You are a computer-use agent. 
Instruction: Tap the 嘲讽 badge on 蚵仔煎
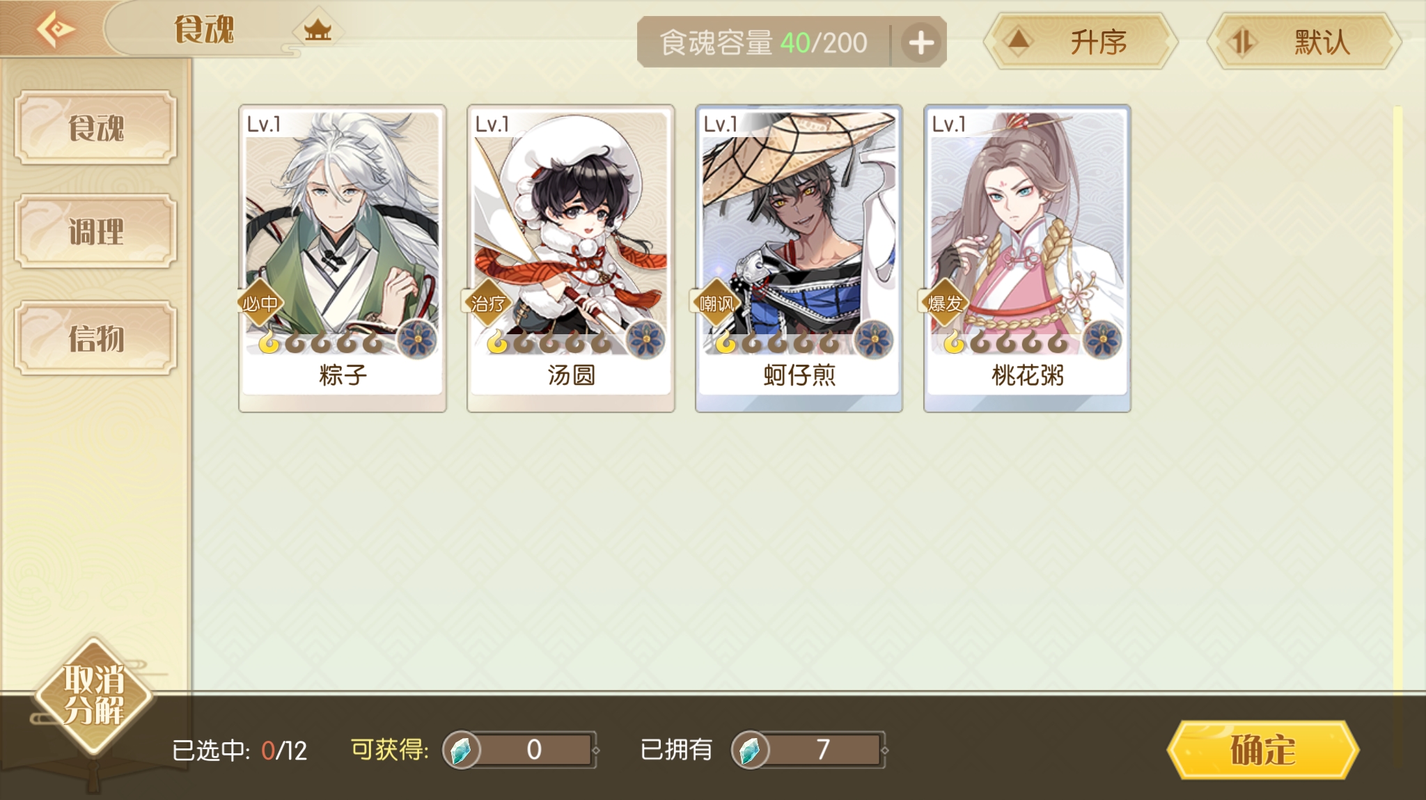click(716, 303)
